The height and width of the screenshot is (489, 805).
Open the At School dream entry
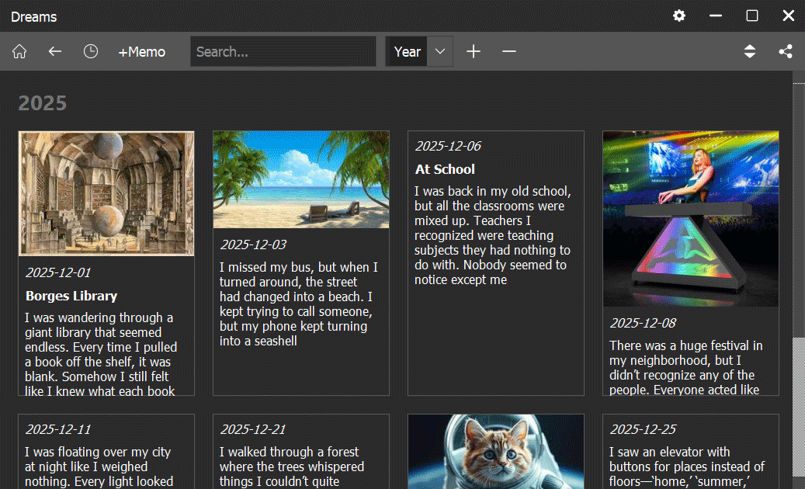(x=495, y=225)
